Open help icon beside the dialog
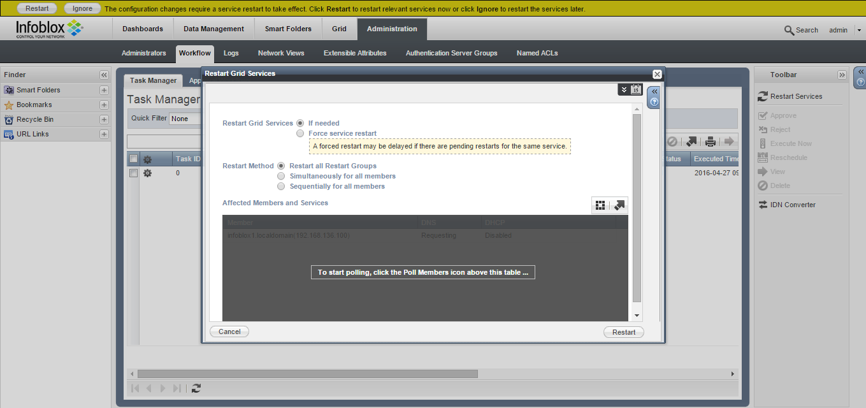 (654, 102)
